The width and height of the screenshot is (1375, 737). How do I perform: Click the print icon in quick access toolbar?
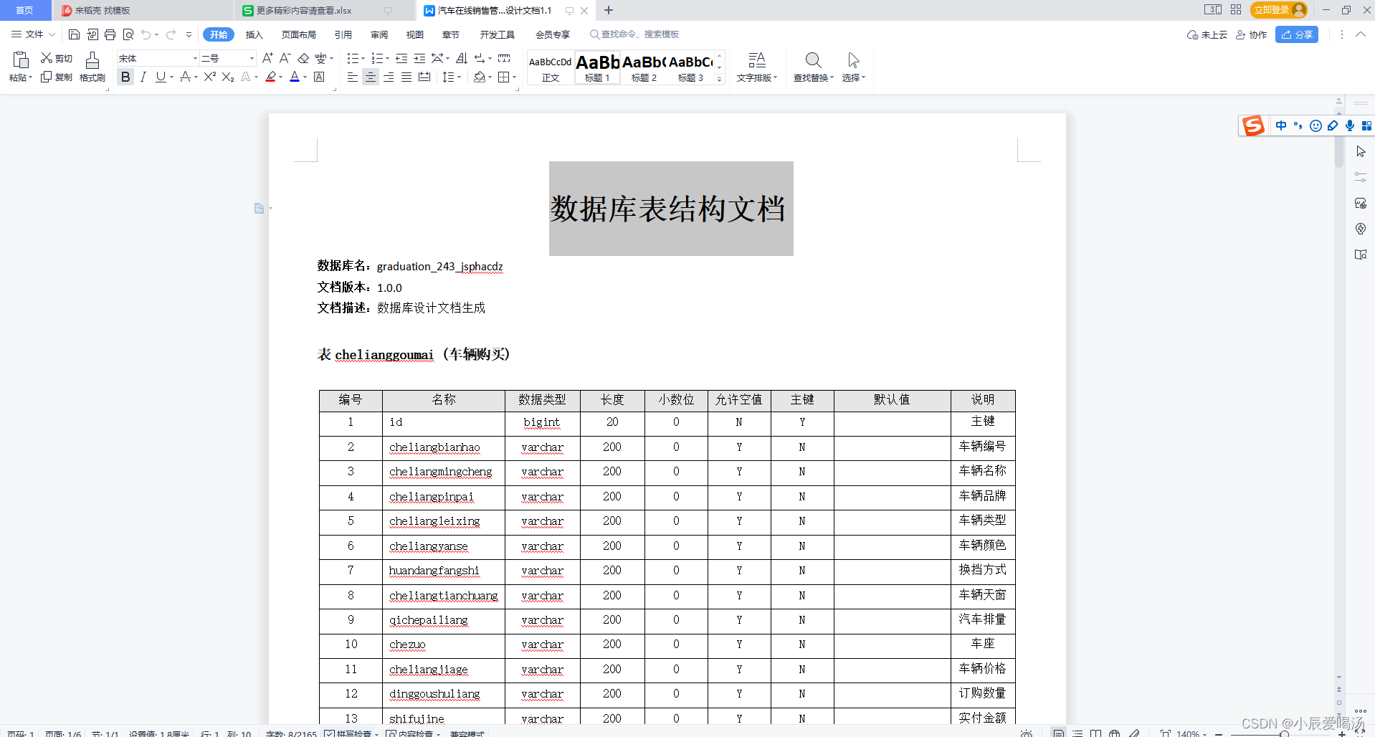[x=110, y=34]
